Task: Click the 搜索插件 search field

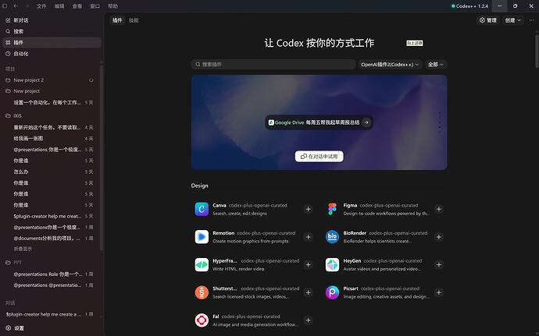Action: click(273, 64)
